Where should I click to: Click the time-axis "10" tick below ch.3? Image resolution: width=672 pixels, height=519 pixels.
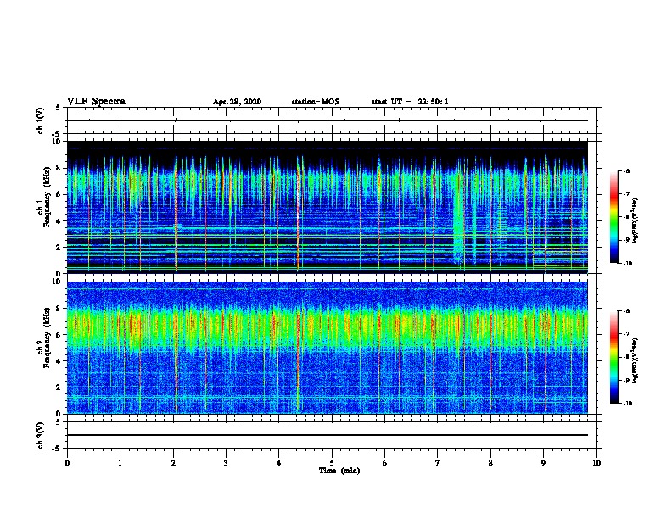click(596, 463)
